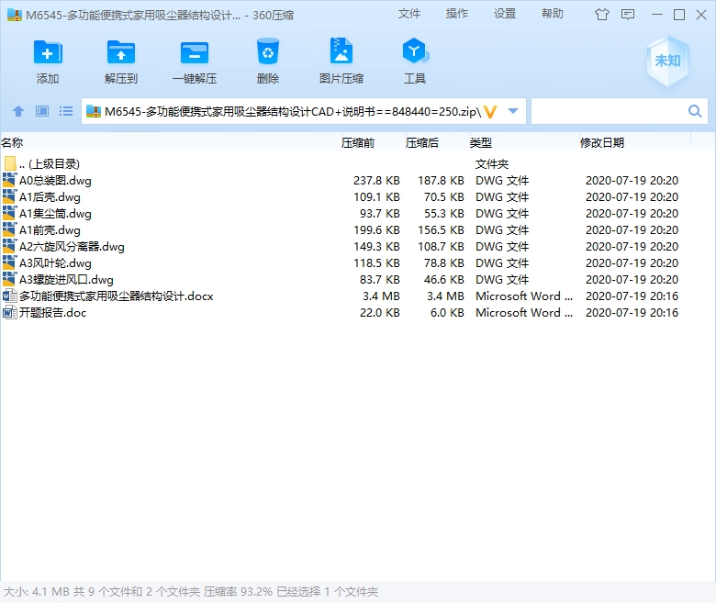
Task: Open the 工具 (Tools) icon
Action: click(415, 51)
